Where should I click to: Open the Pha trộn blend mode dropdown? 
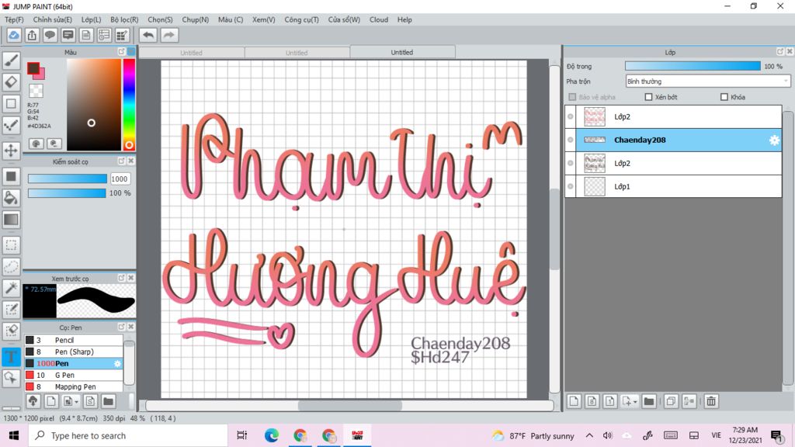[x=708, y=81]
